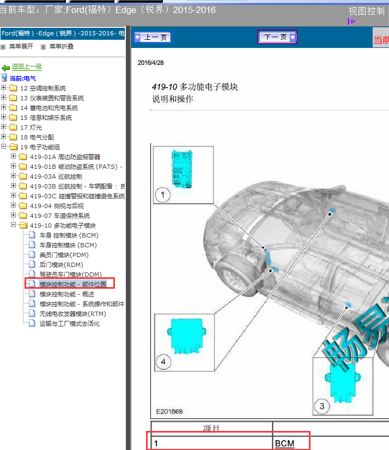Click document icon of 运输与工厂模式去活化
389x450 pixels.
coord(32,323)
